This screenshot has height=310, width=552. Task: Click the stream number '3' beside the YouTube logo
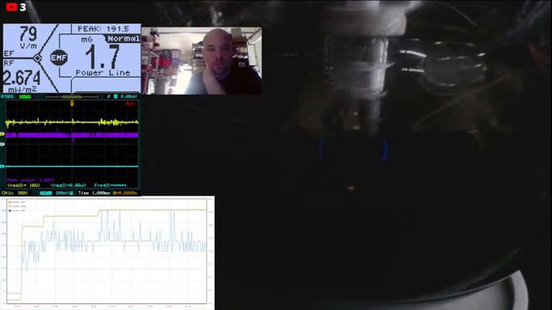pyautogui.click(x=23, y=7)
